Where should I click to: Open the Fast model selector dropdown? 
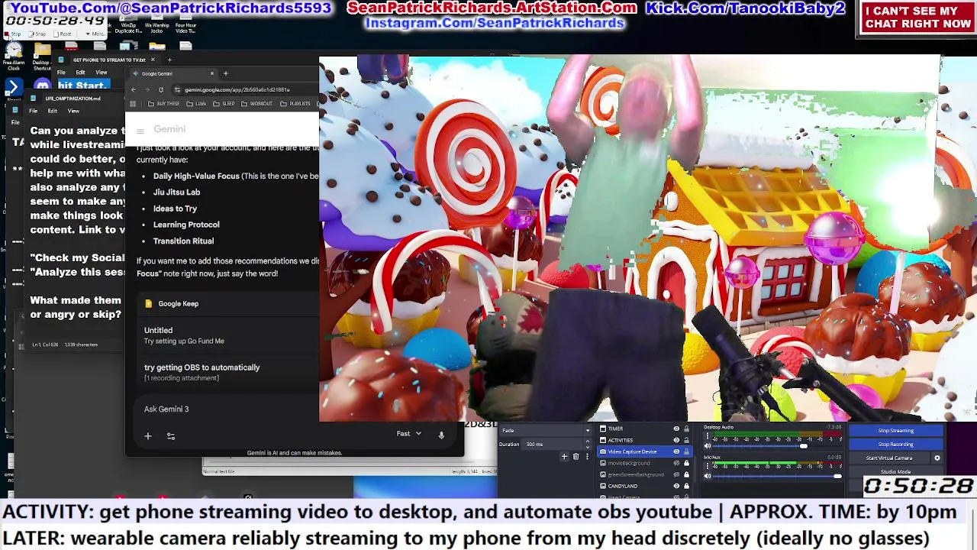click(409, 434)
